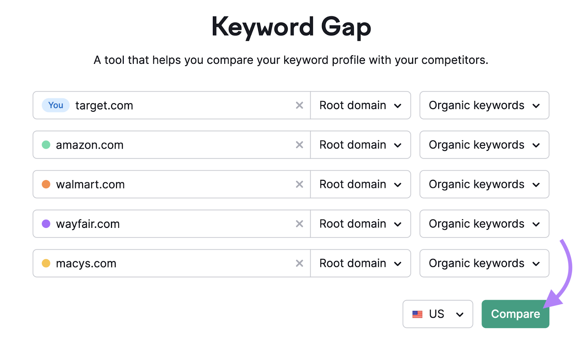The width and height of the screenshot is (584, 349).
Task: Open the Organic keywords dropdown for walmart.com
Action: pyautogui.click(x=484, y=184)
